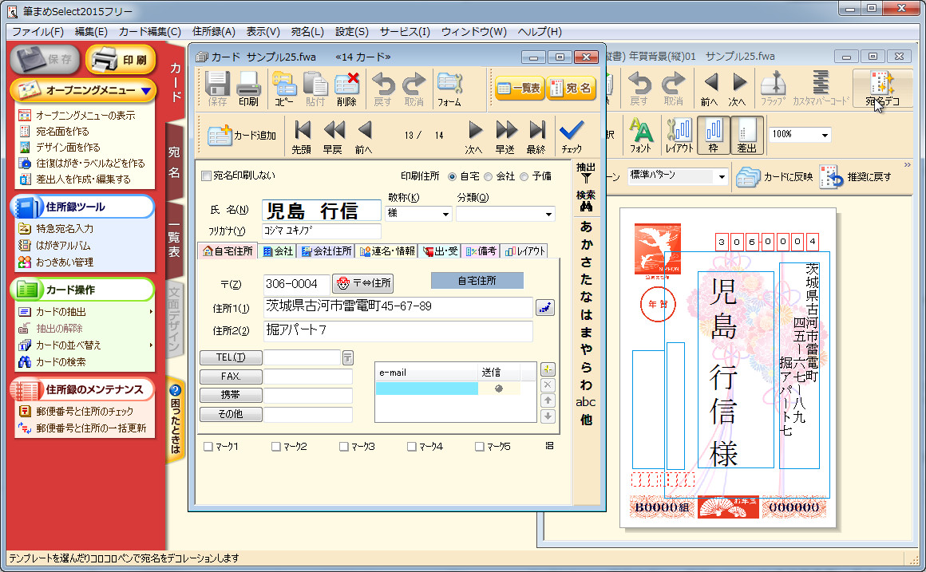Click 郵便番号と住所のチェック link
The width and height of the screenshot is (926, 572).
84,412
